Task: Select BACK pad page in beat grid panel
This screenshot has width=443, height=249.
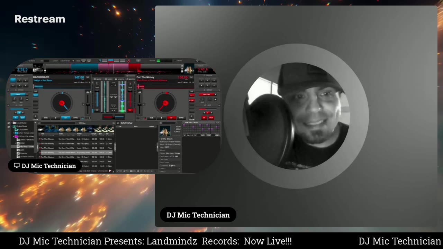Action: pos(203,135)
